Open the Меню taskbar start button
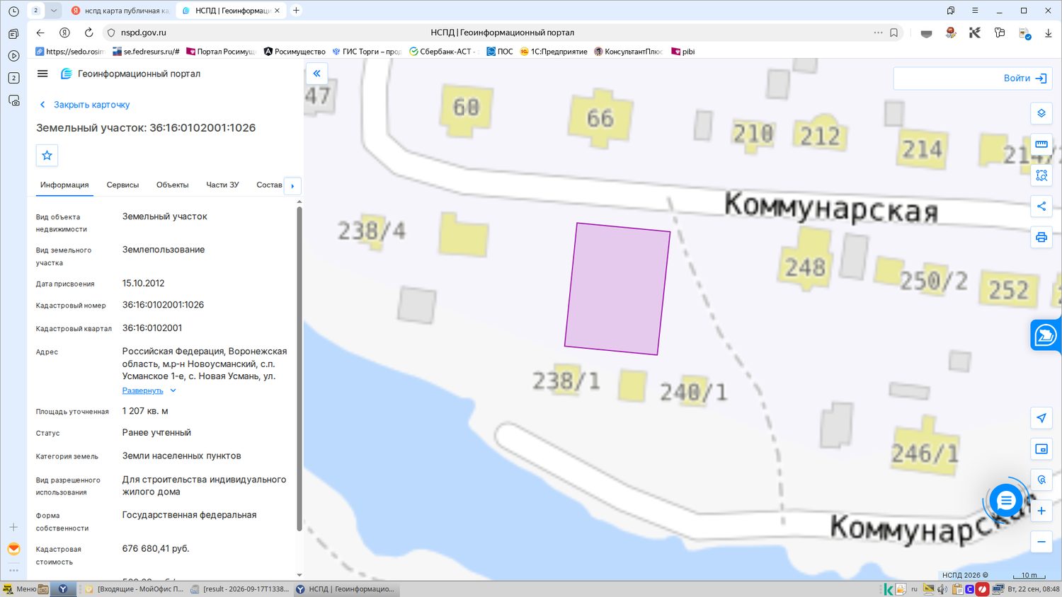The image size is (1062, 597). point(20,589)
